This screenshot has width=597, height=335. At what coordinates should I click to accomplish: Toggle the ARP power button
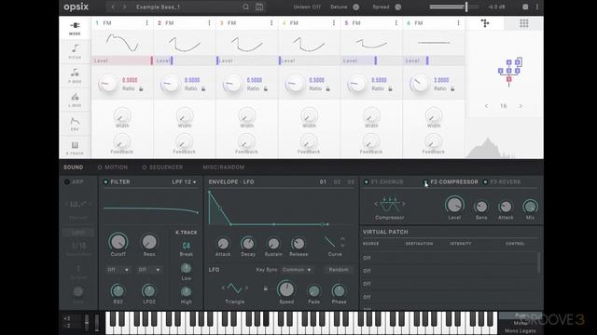[67, 182]
